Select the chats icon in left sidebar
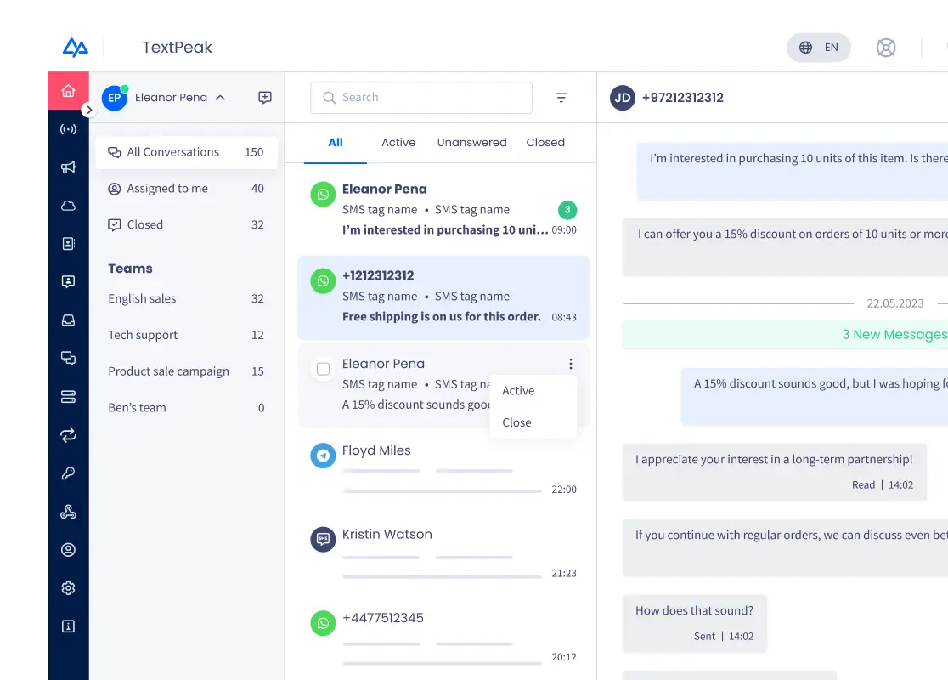 click(x=68, y=358)
